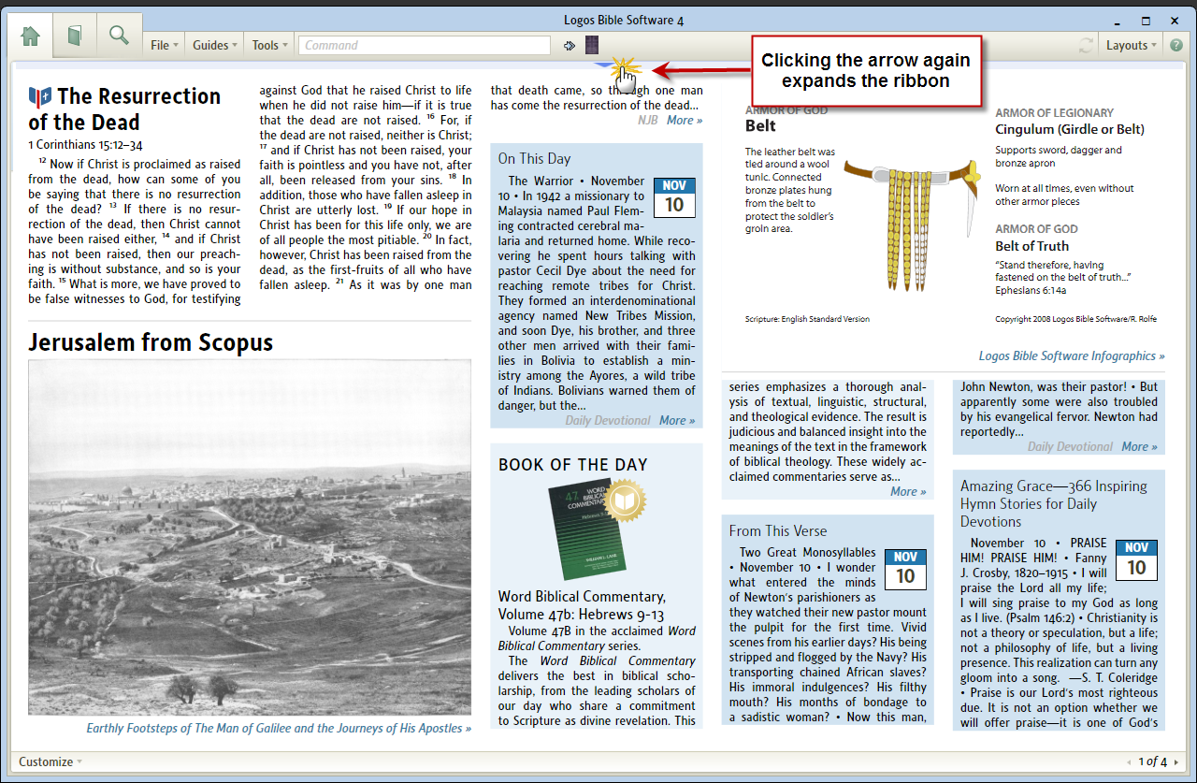Maximize the Logos window

click(x=1146, y=21)
